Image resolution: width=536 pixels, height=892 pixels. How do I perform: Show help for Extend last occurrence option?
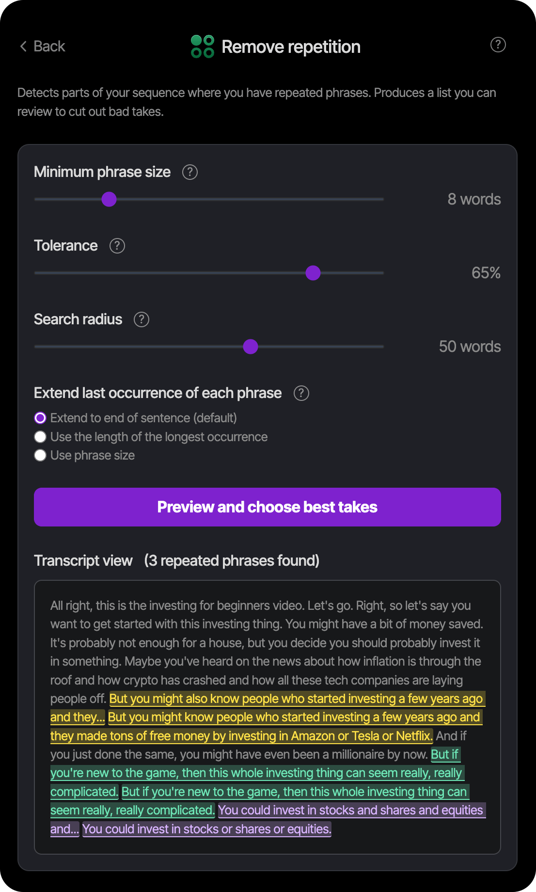(x=301, y=393)
